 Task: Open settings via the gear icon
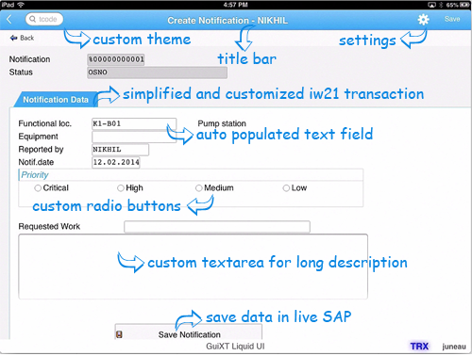(423, 20)
